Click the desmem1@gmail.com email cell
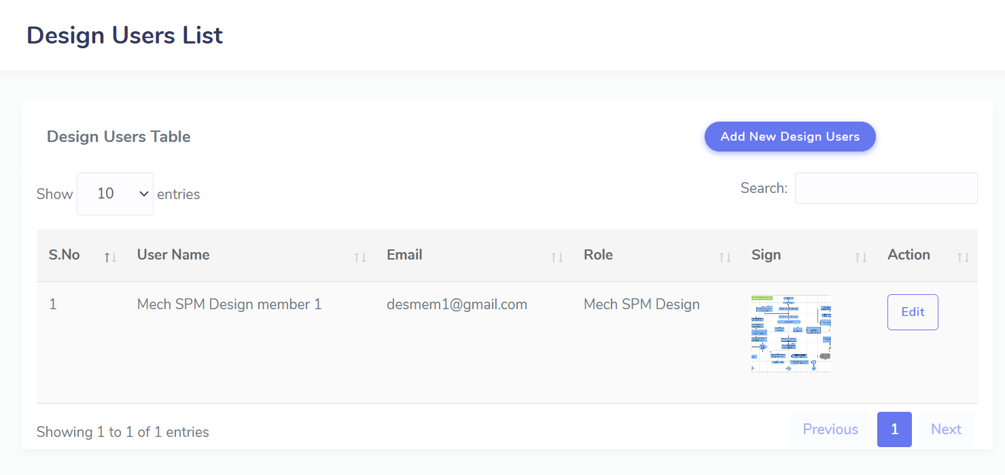This screenshot has height=475, width=1005. click(x=457, y=304)
